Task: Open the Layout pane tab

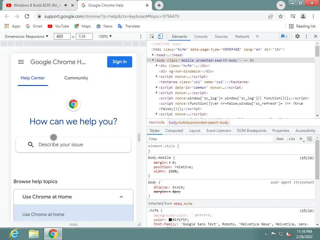Action: [x=195, y=131]
